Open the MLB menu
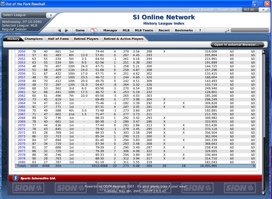This screenshot has height=199, width=272. (126, 30)
